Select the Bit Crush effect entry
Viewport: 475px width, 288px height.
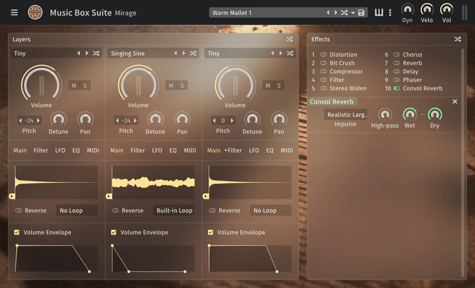[342, 63]
